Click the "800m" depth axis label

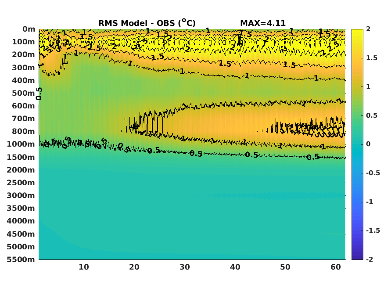(x=24, y=131)
